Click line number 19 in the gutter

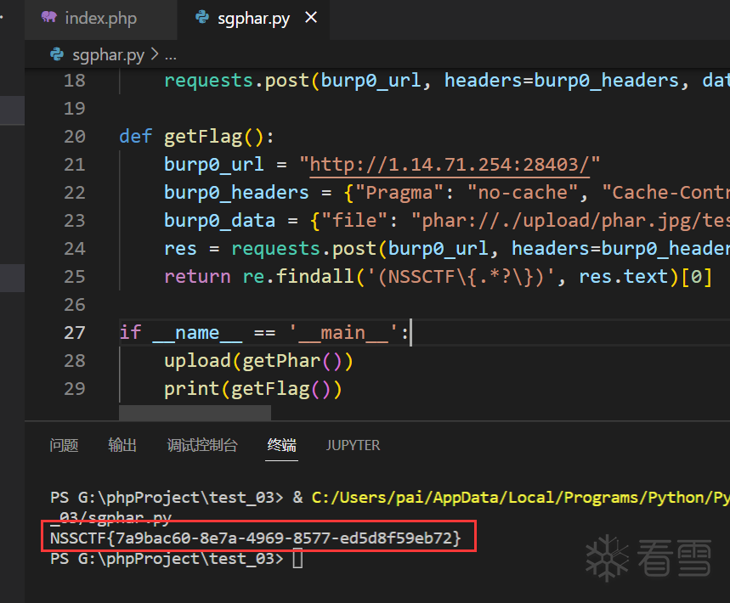pos(75,109)
